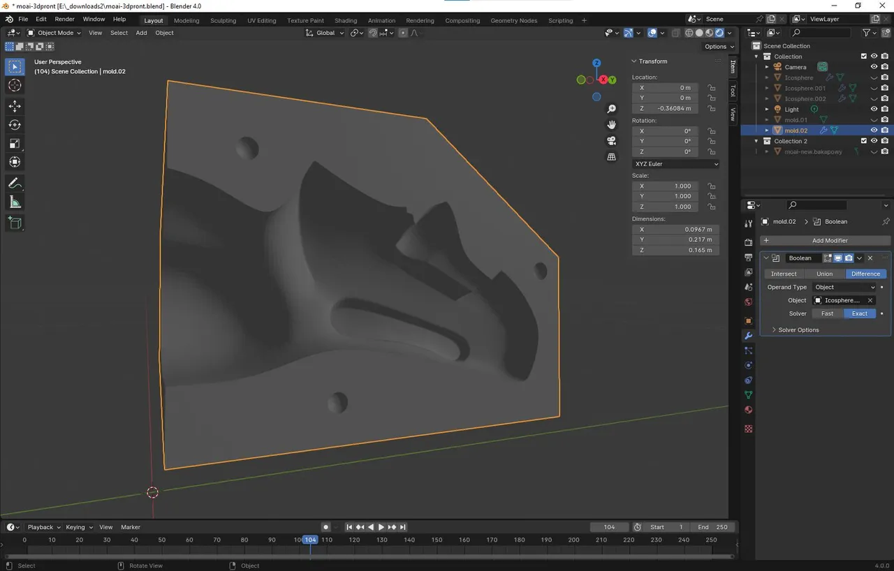Switch perspective/orthographic with the grid icon
Screen dimensions: 894x571
tap(612, 157)
